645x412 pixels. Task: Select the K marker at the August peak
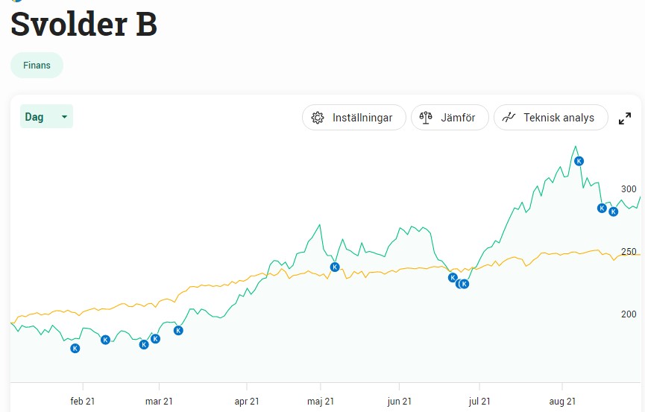click(x=579, y=161)
